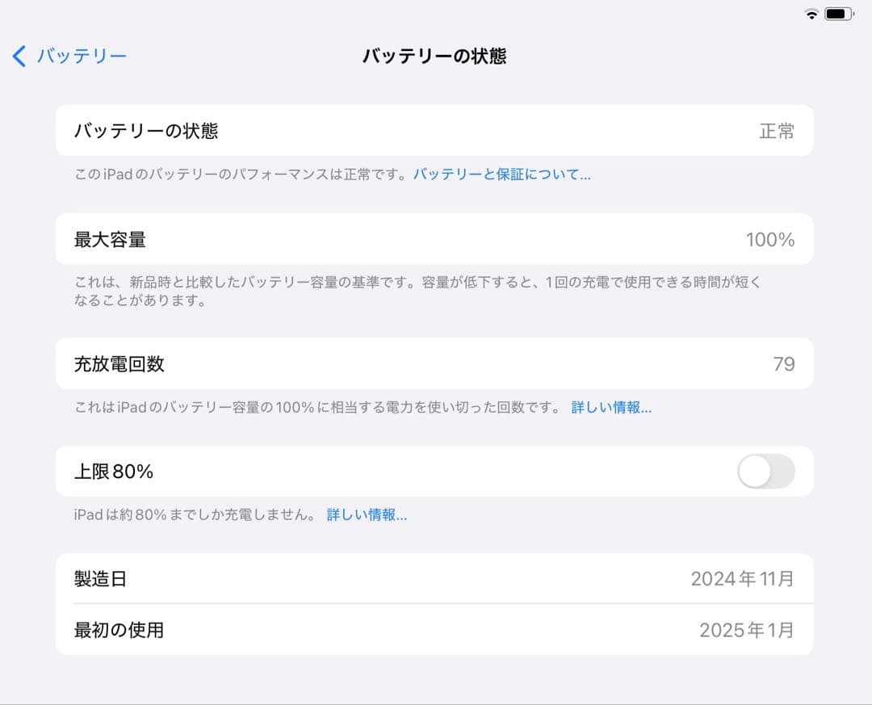The width and height of the screenshot is (872, 705).
Task: Click the バッテリーの状態 page title
Action: (x=436, y=56)
